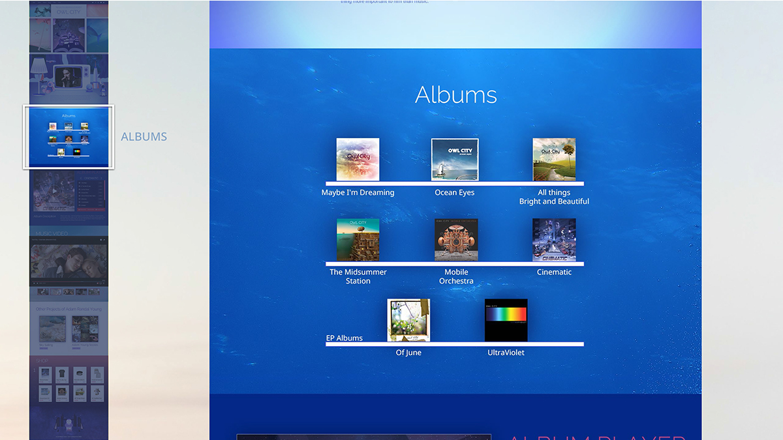Select the Ocean Eyes album cover
This screenshot has height=440, width=783.
point(455,159)
